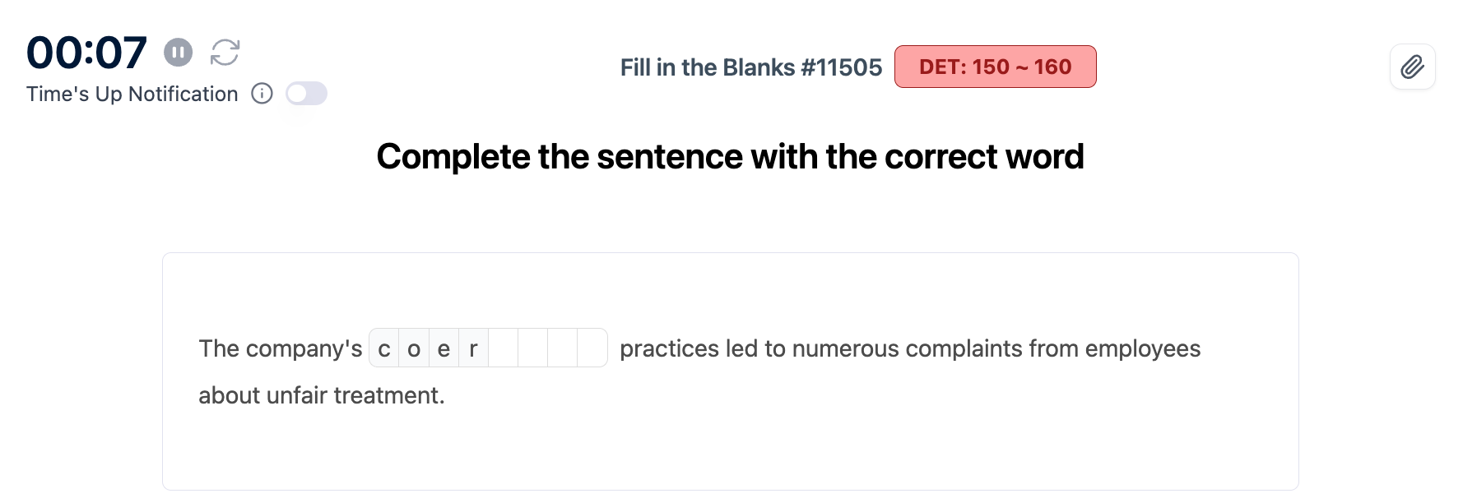Click the 'Complete the sentence' heading
Viewport: 1463px width, 498px height.
pyautogui.click(x=730, y=156)
